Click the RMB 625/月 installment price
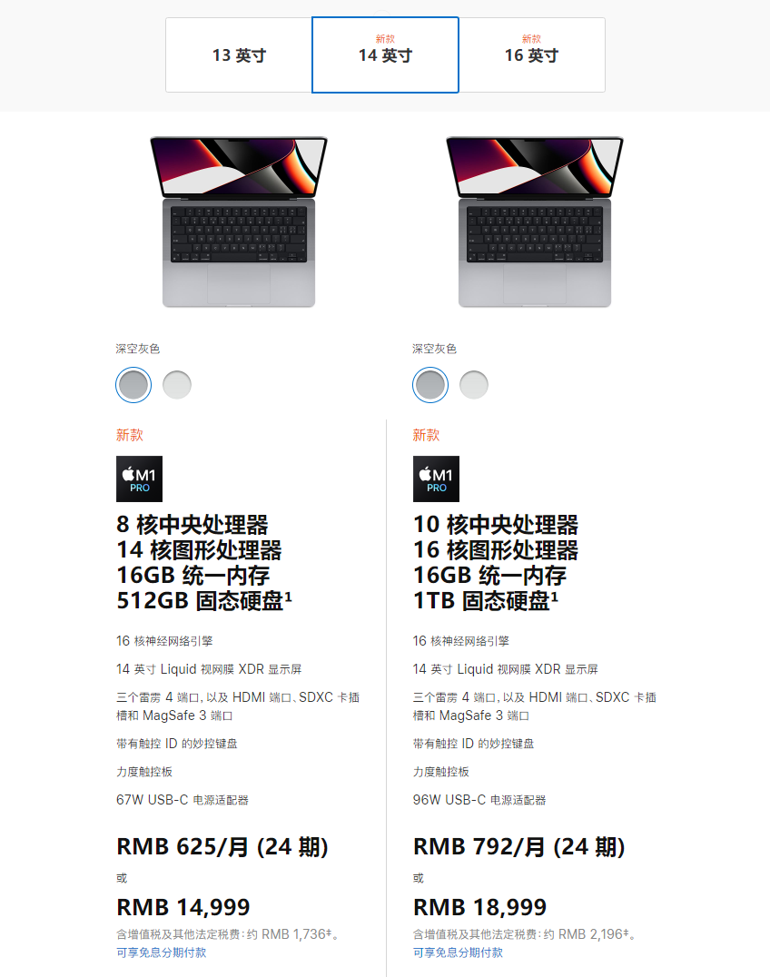The height and width of the screenshot is (977, 770). 222,847
